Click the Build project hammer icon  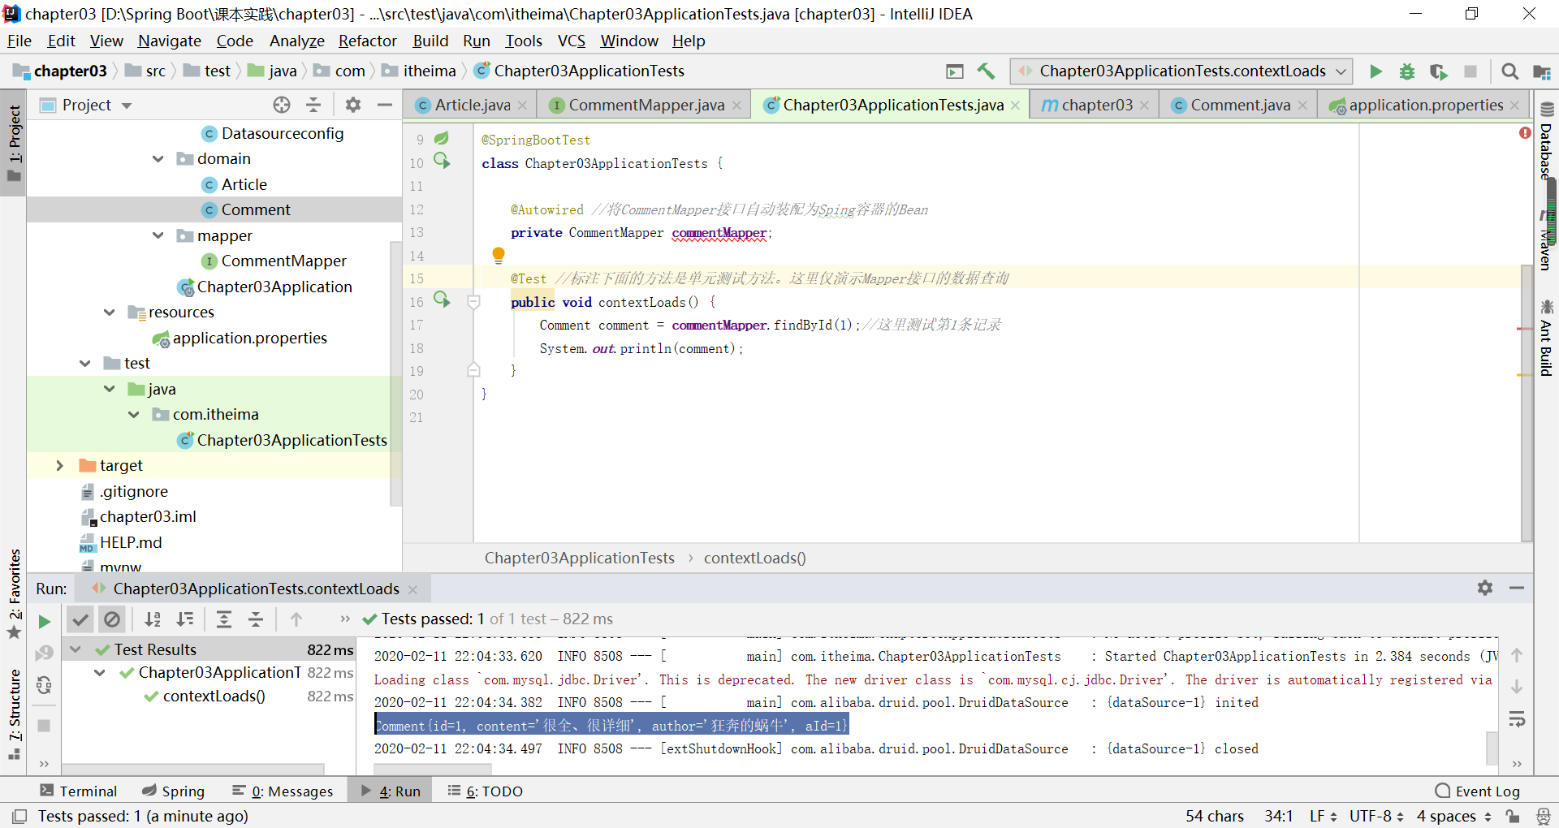click(x=987, y=71)
